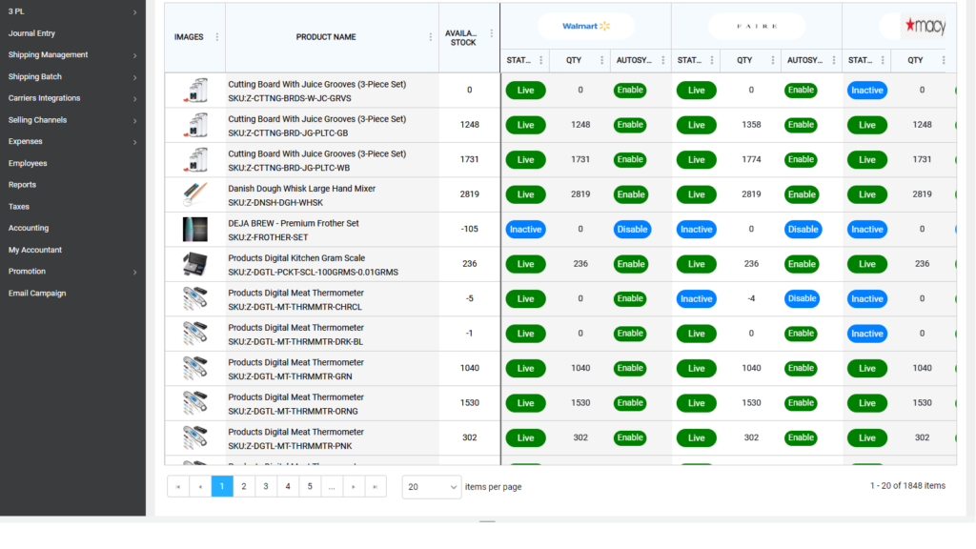Go to the next page arrow
The height and width of the screenshot is (549, 976).
click(354, 487)
